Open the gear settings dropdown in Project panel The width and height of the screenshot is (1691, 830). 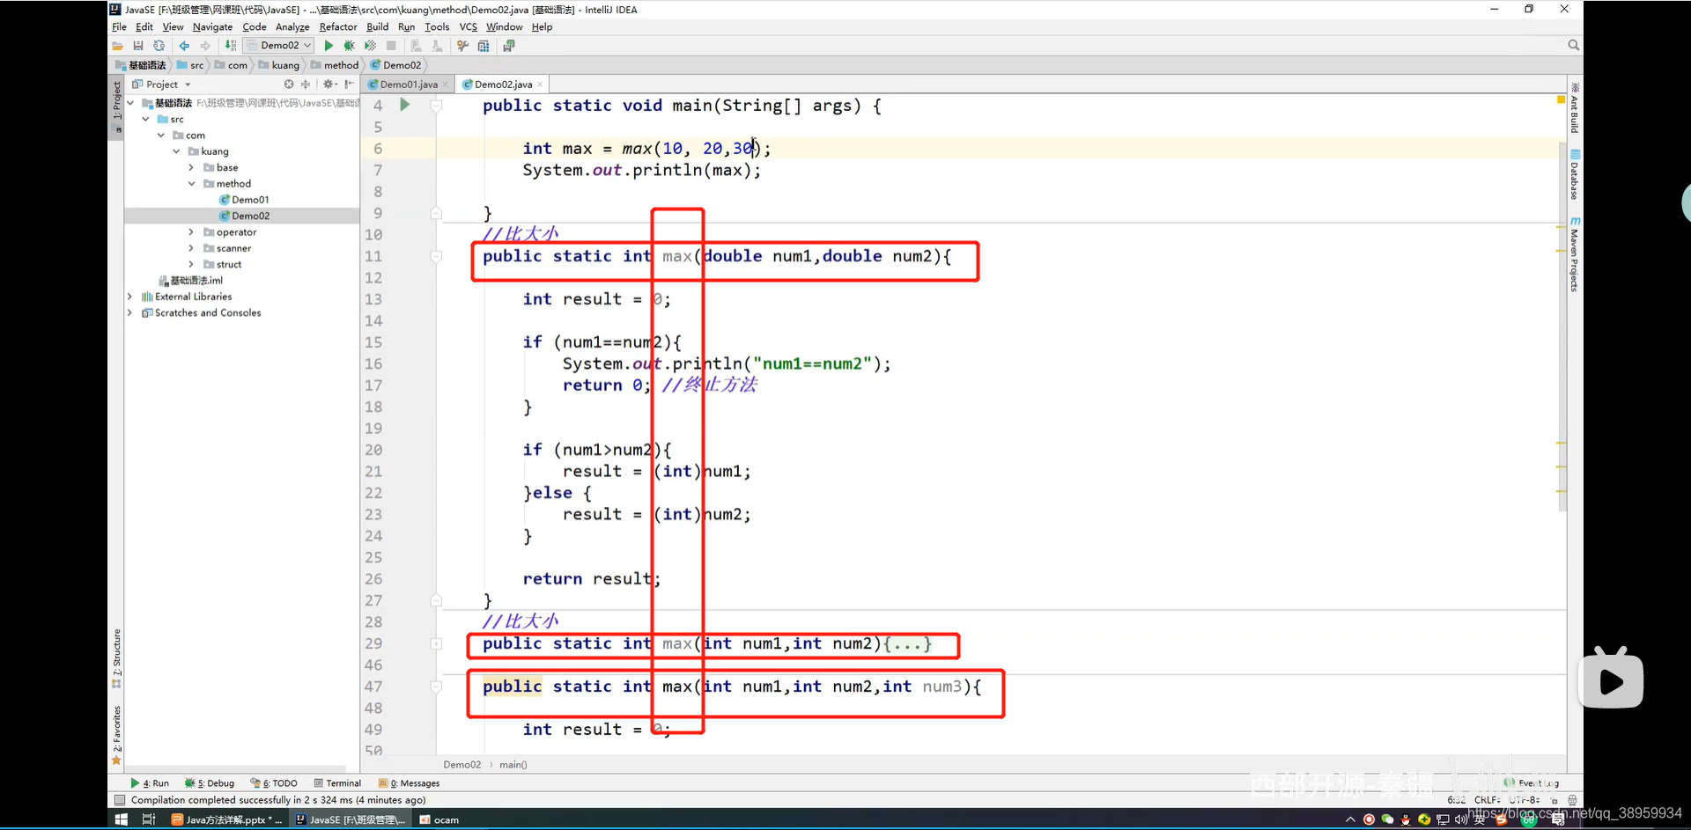click(330, 84)
